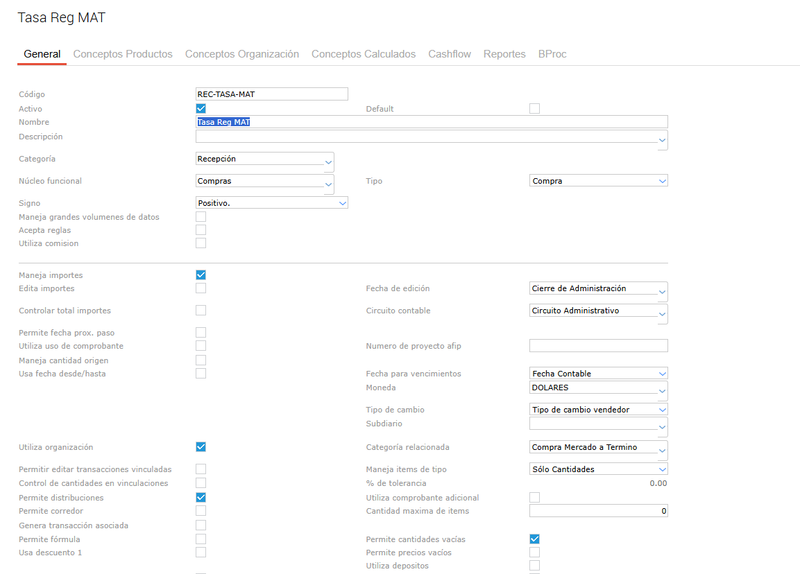Enable the Default checkbox
Screen dimensions: 800x574
534,108
